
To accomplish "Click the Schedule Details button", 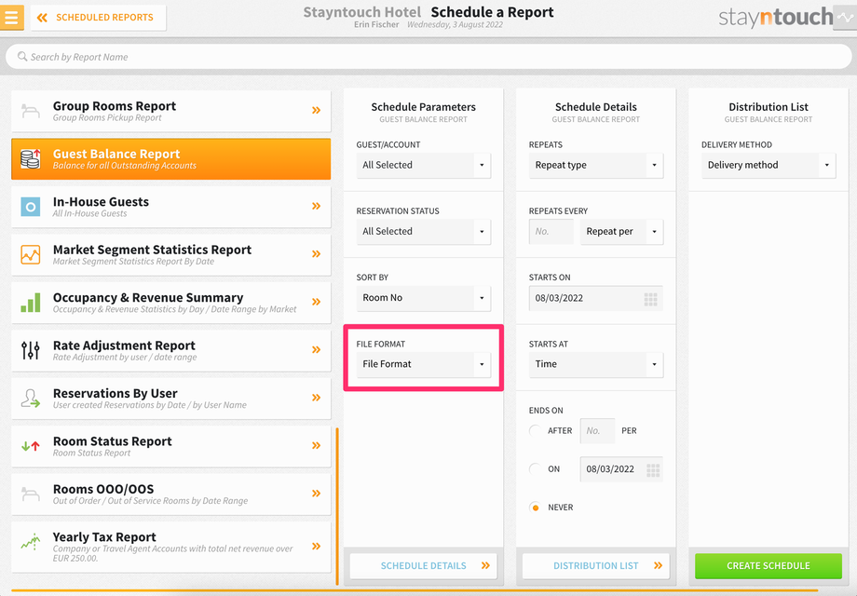I will (423, 566).
